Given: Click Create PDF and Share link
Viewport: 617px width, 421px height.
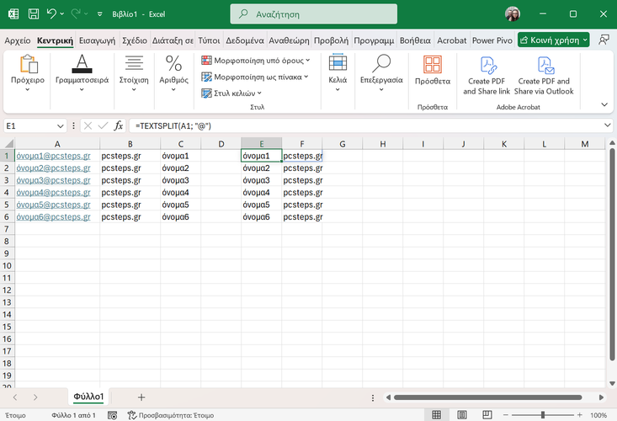Looking at the screenshot, I should click(x=487, y=74).
